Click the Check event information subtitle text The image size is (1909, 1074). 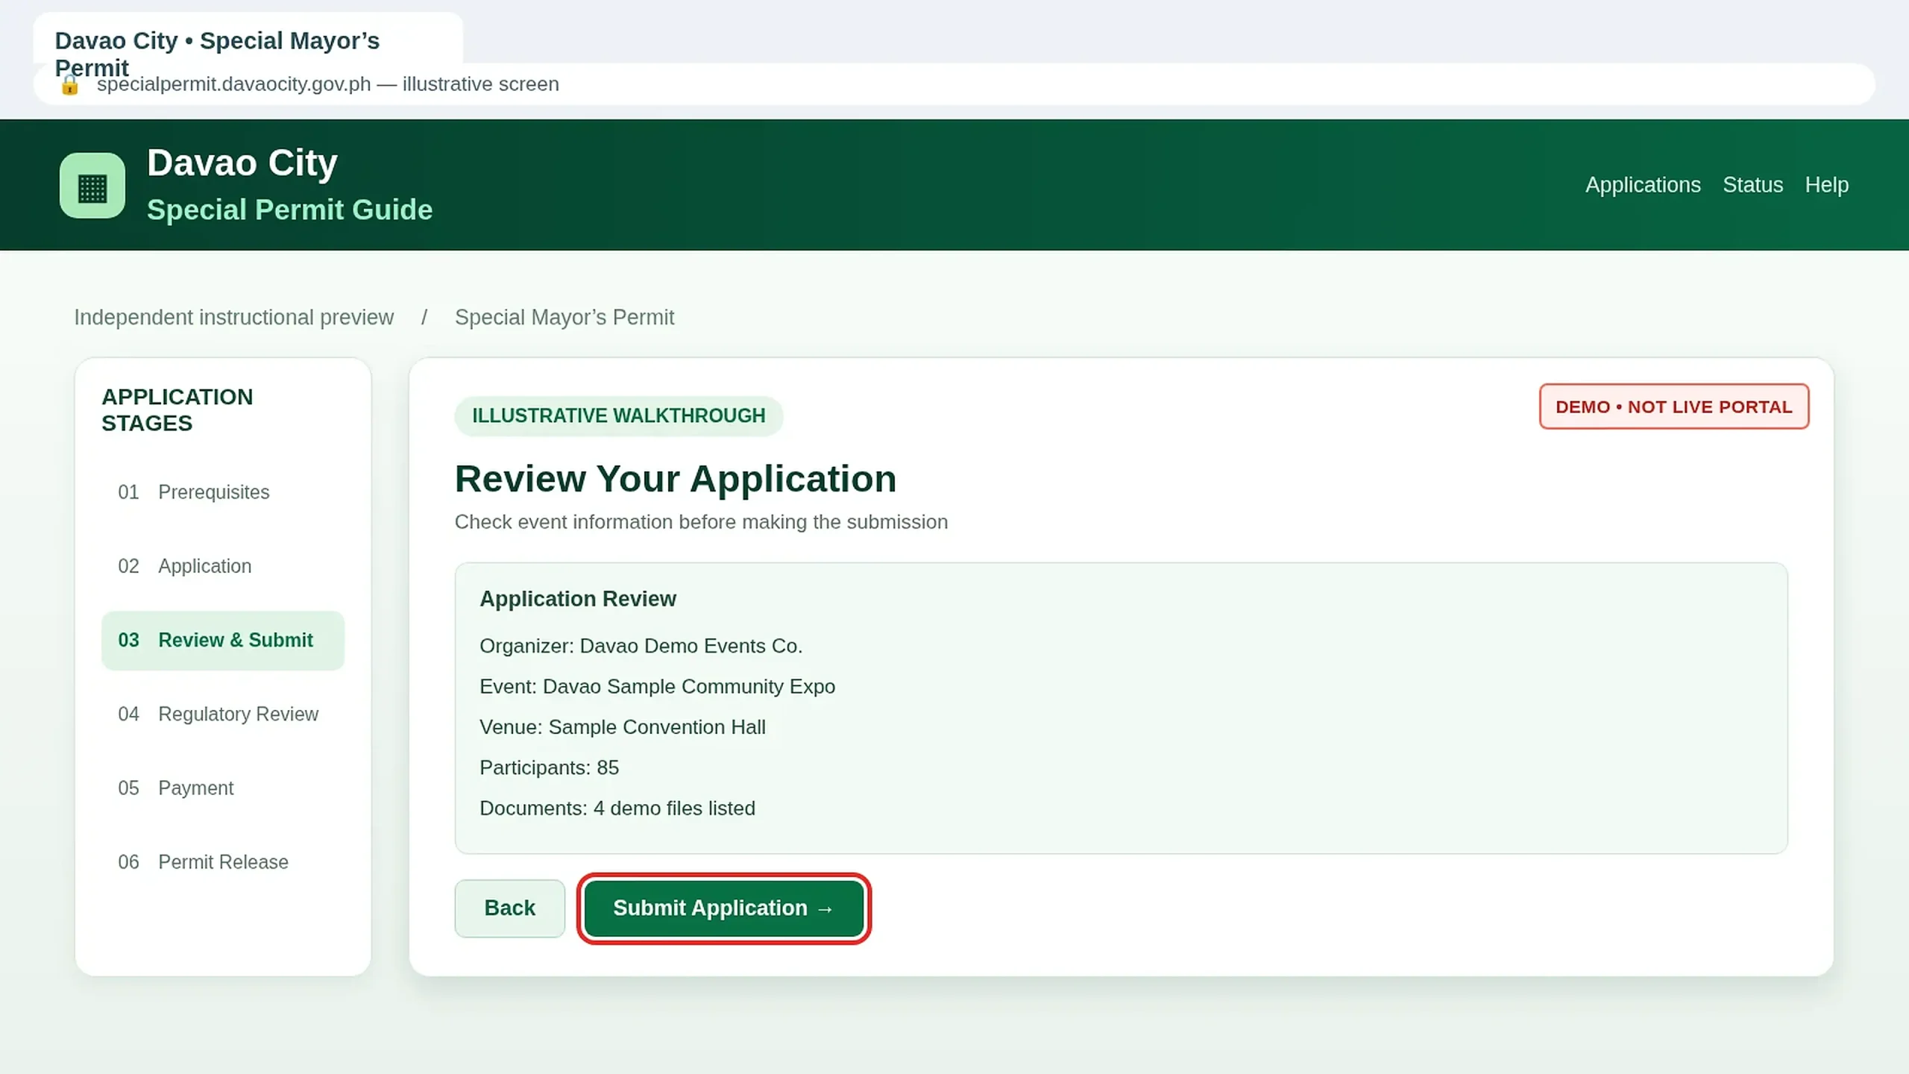(x=701, y=522)
